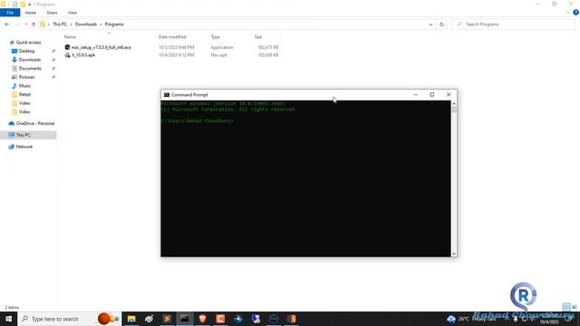Image resolution: width=580 pixels, height=326 pixels.
Task: Open the Share ribbon tab
Action: (52, 13)
